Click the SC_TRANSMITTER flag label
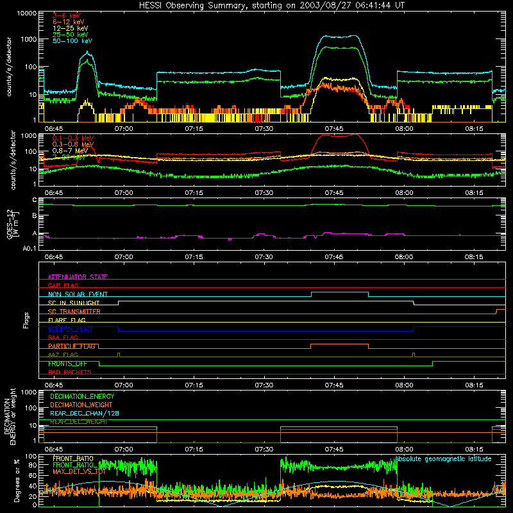 (x=74, y=312)
